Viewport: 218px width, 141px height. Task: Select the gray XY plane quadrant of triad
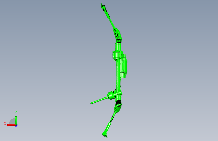[x=13, y=121]
